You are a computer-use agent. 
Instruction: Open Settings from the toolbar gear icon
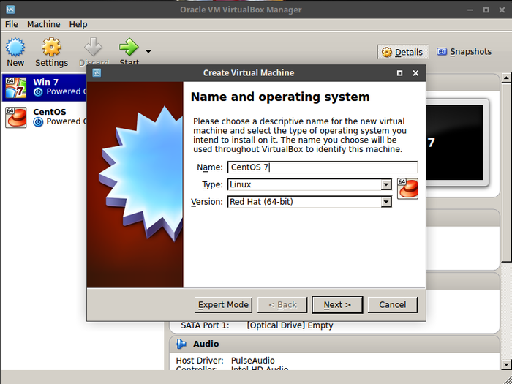(51, 47)
